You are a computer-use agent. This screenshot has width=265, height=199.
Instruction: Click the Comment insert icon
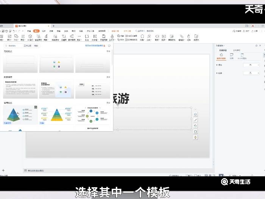click(x=87, y=36)
